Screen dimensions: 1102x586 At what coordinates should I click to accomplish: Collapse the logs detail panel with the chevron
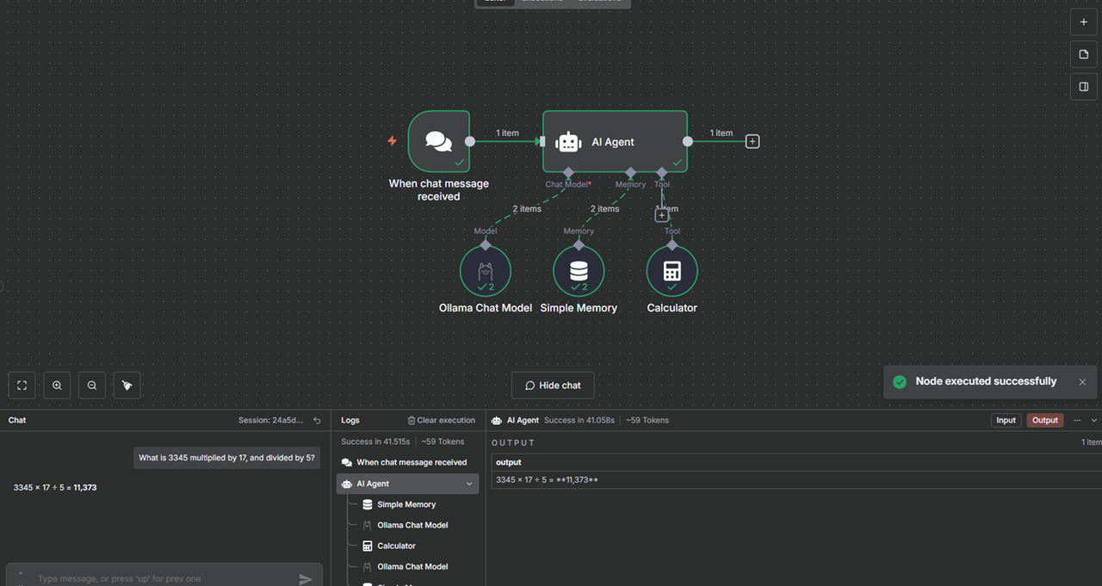[1094, 420]
